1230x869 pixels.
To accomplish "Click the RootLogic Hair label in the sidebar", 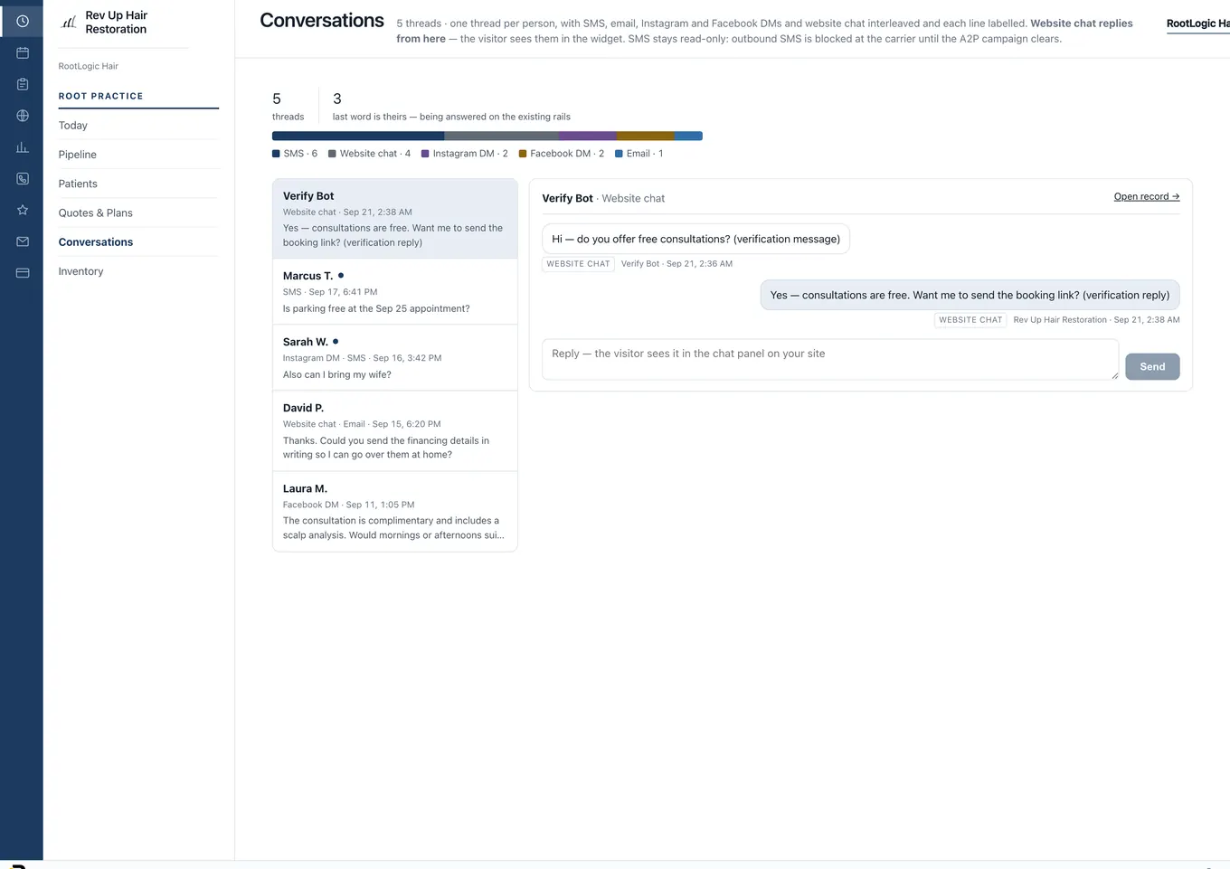I will pos(89,66).
